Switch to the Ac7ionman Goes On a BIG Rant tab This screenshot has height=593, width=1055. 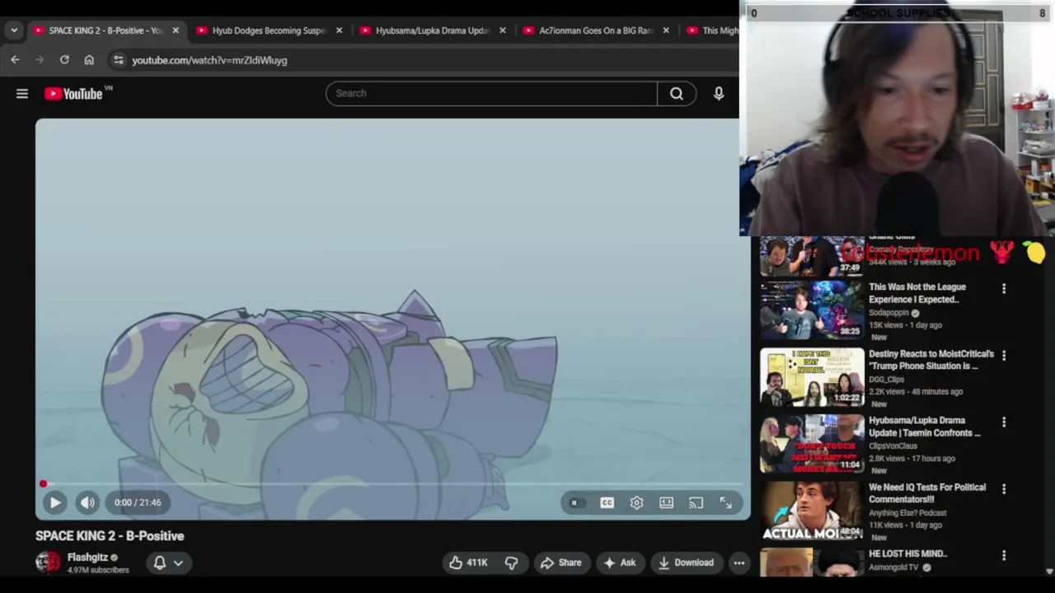[595, 30]
